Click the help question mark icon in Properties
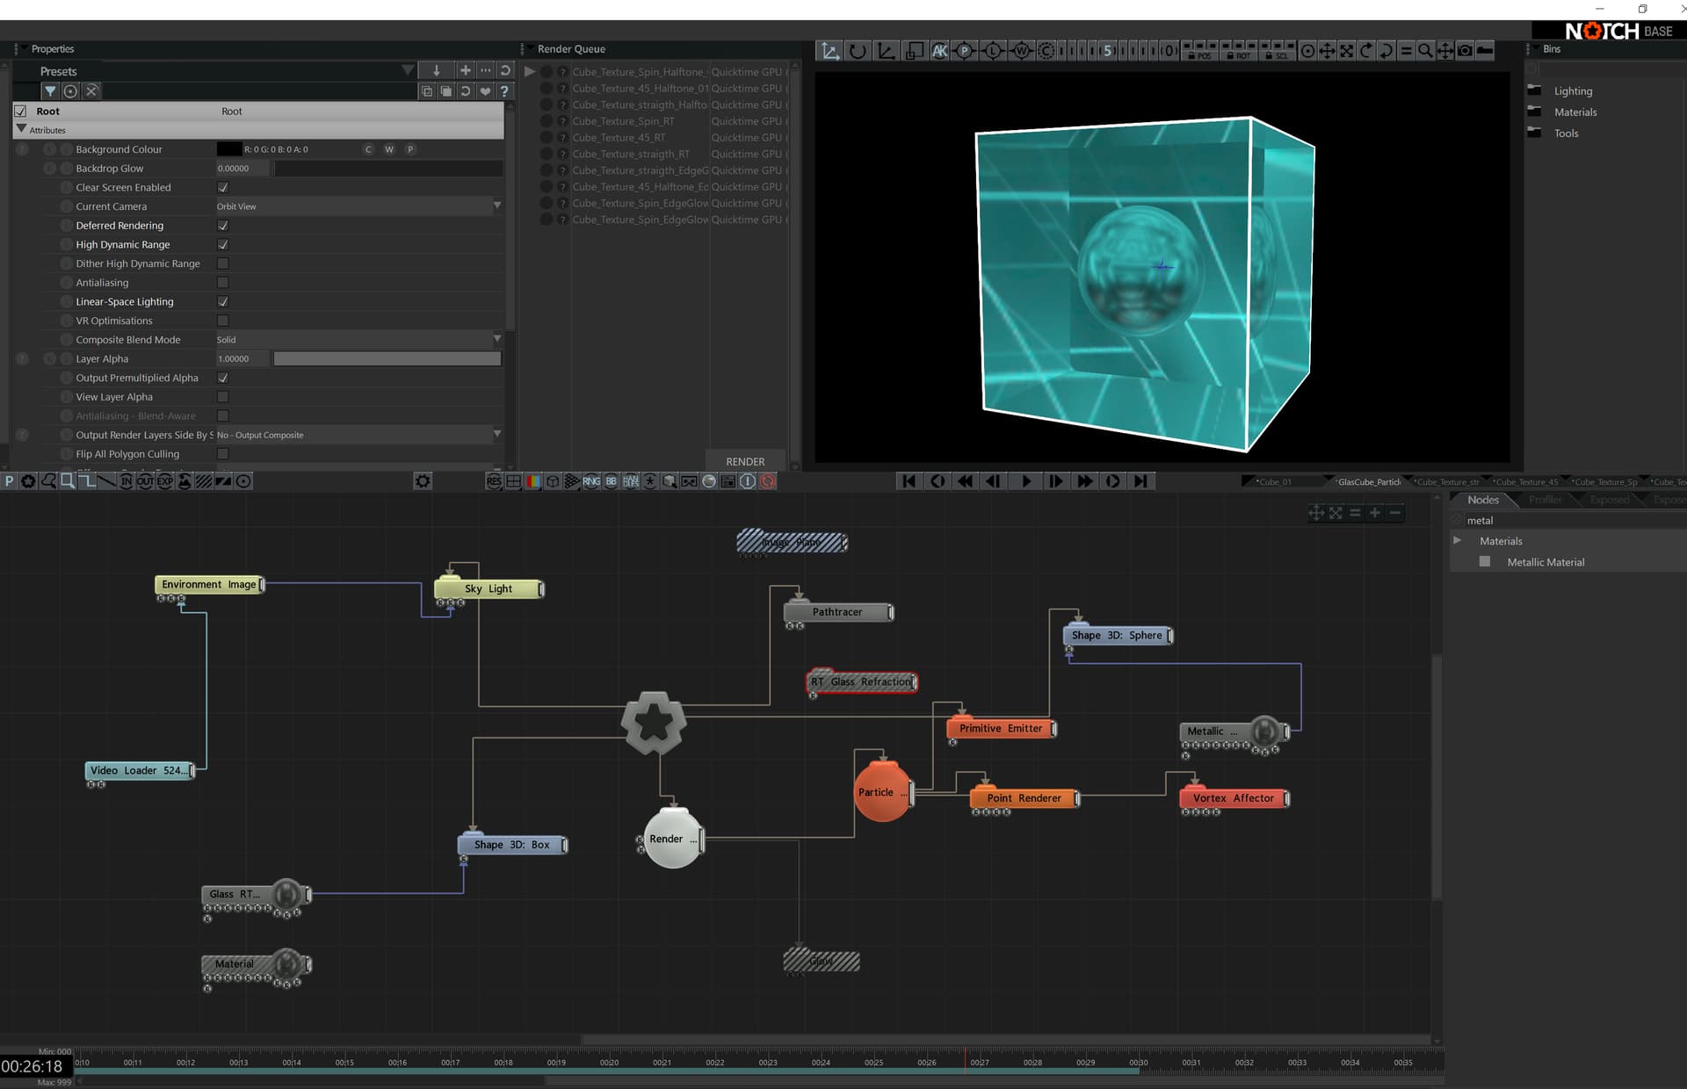 click(504, 90)
